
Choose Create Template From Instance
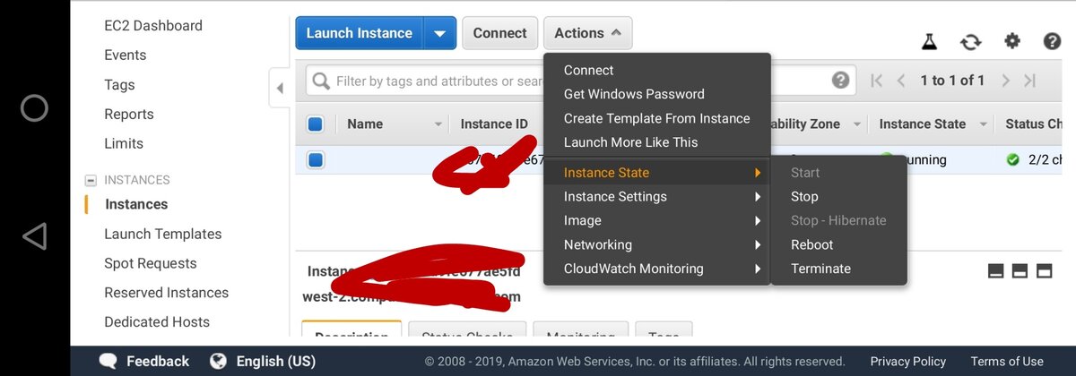(x=657, y=118)
